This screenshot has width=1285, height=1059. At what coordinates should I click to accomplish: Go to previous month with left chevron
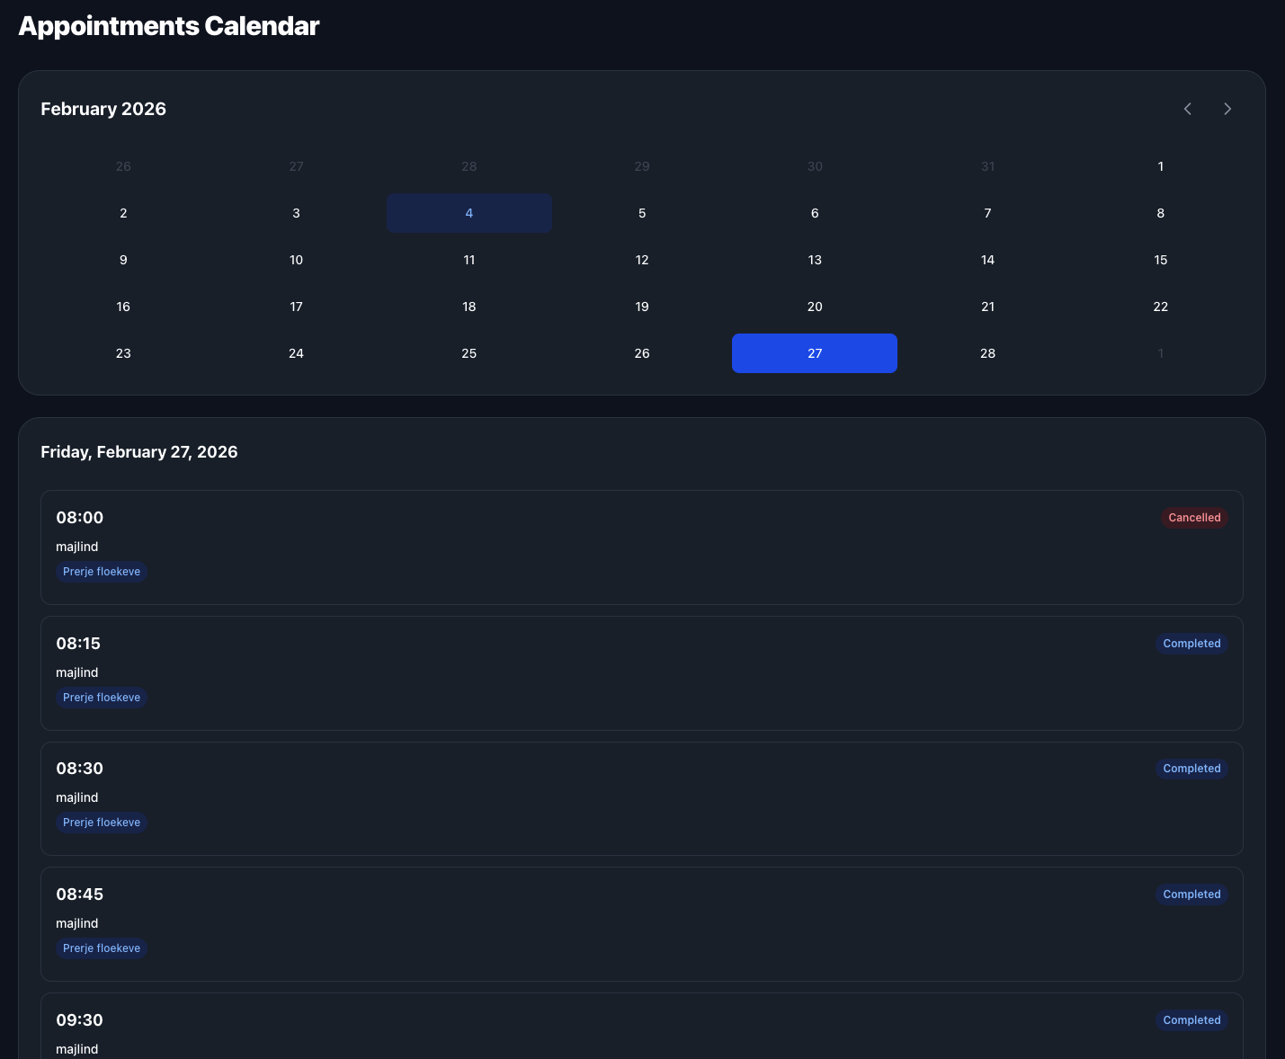[1188, 109]
